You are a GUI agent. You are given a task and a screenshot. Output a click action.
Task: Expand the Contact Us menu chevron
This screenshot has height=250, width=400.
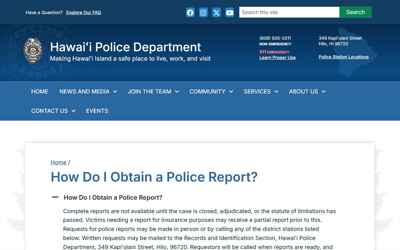pyautogui.click(x=73, y=111)
